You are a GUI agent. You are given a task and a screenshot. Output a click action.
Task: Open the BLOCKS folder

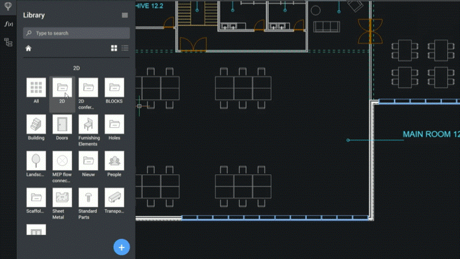114,88
